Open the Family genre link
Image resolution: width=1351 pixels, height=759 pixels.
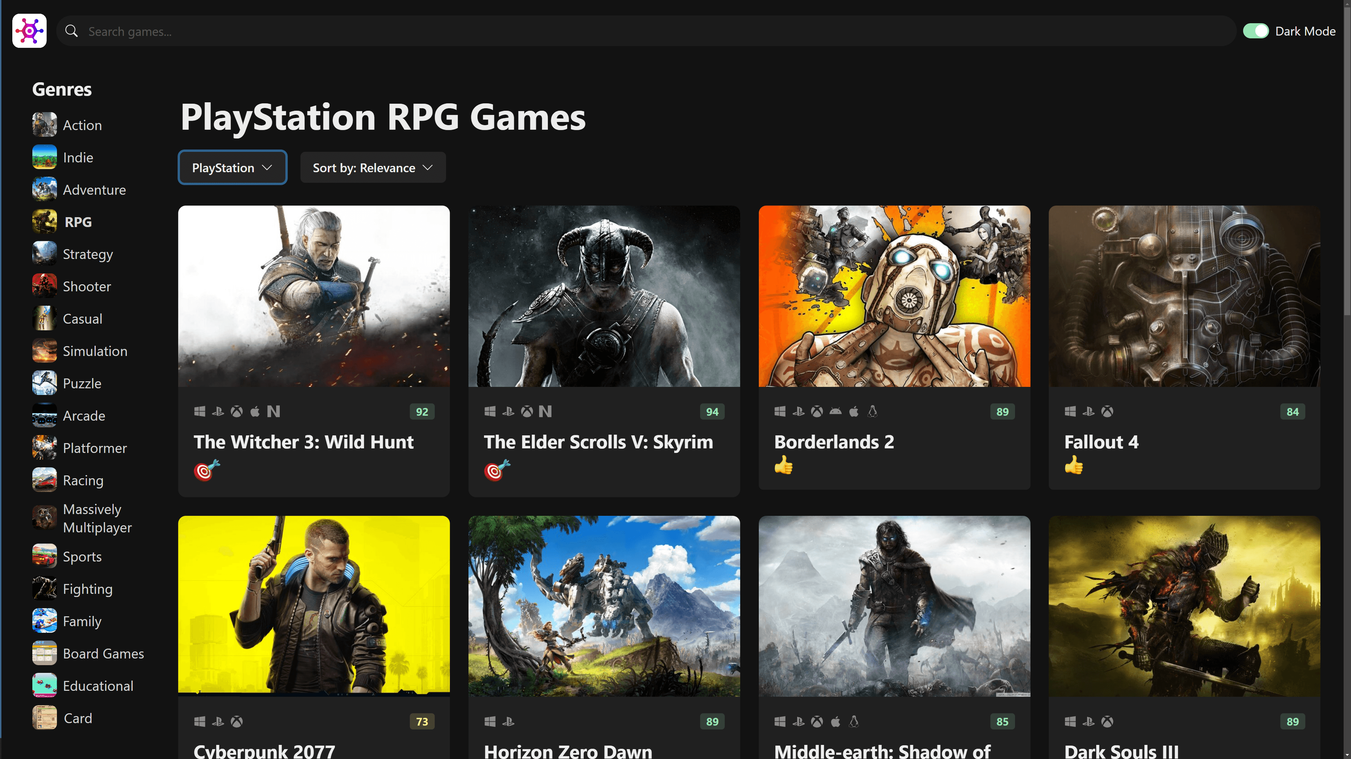tap(82, 621)
